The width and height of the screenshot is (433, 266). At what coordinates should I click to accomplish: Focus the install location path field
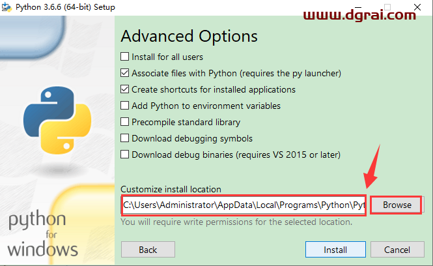(x=244, y=205)
